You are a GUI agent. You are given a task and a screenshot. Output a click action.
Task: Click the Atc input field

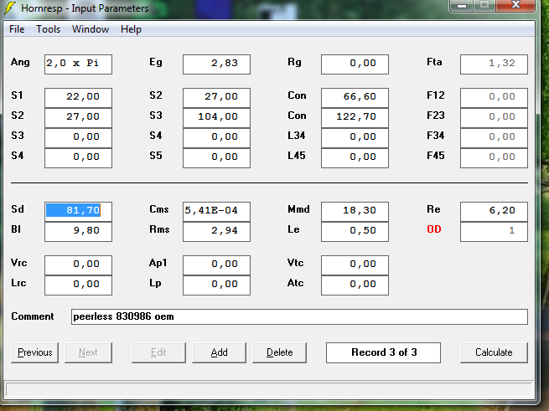pyautogui.click(x=355, y=285)
